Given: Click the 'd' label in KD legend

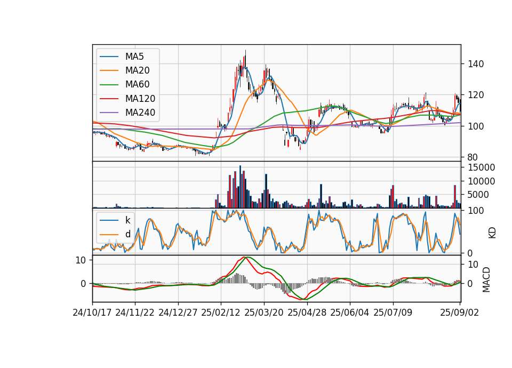Looking at the screenshot, I should [x=127, y=234].
